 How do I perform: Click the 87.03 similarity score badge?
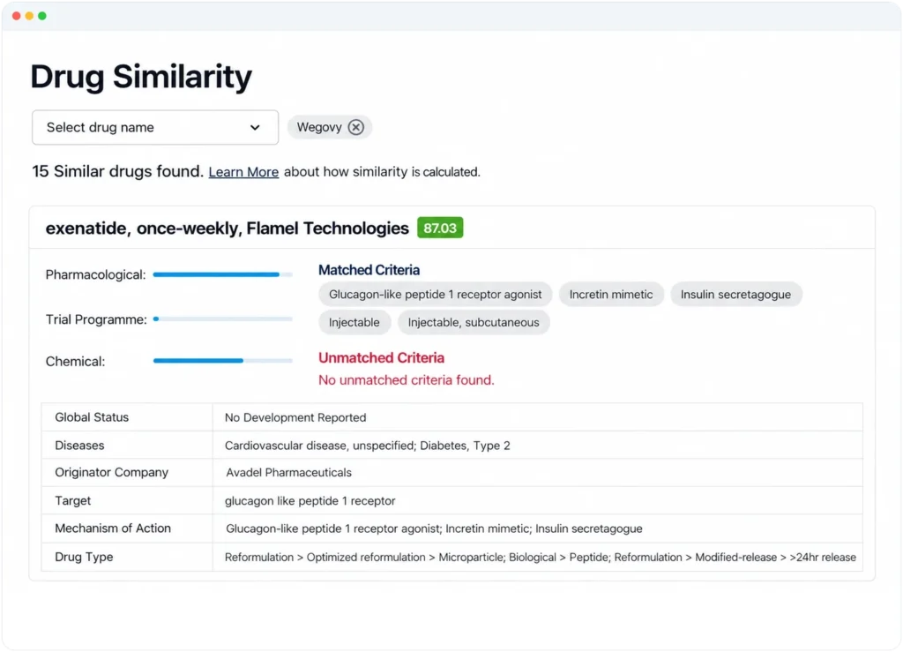(440, 229)
